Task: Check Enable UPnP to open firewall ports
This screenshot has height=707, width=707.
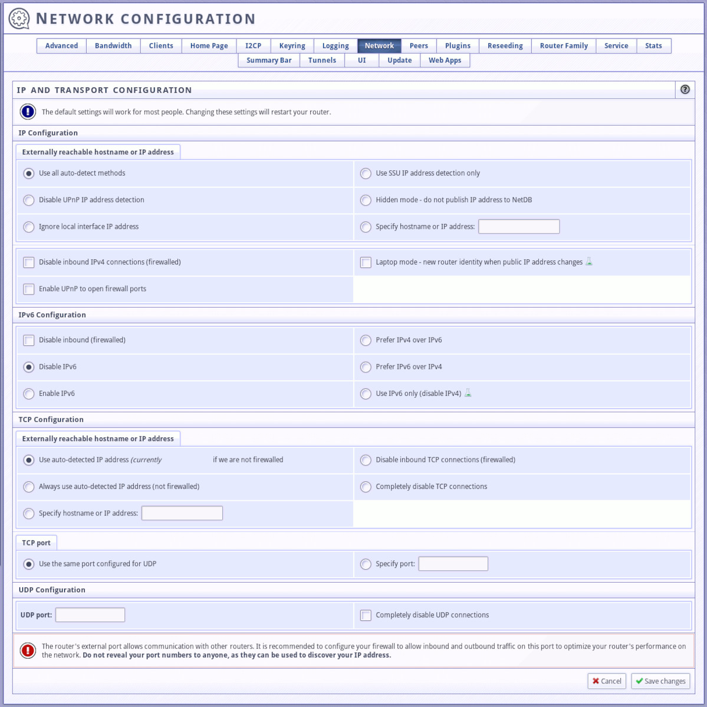Action: click(x=29, y=289)
